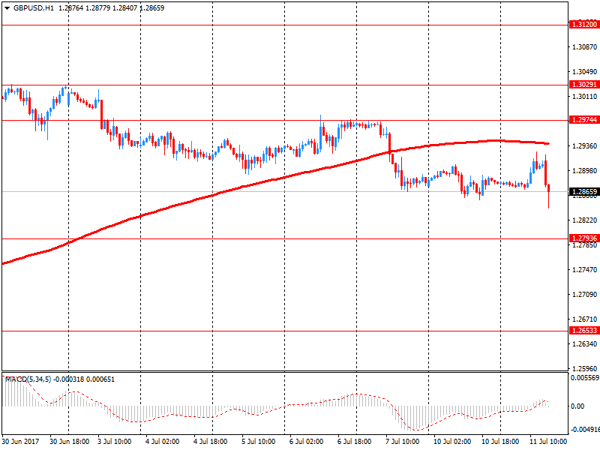Select the 1.31200 red price level label
The image size is (600, 450).
583,25
